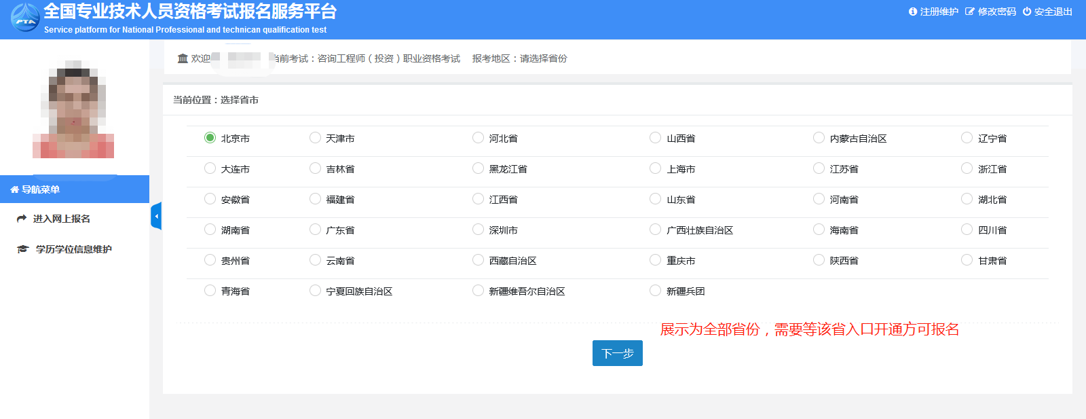Viewport: 1086px width, 419px height.
Task: Click the institution icon next to 欢迎
Action: (x=183, y=58)
